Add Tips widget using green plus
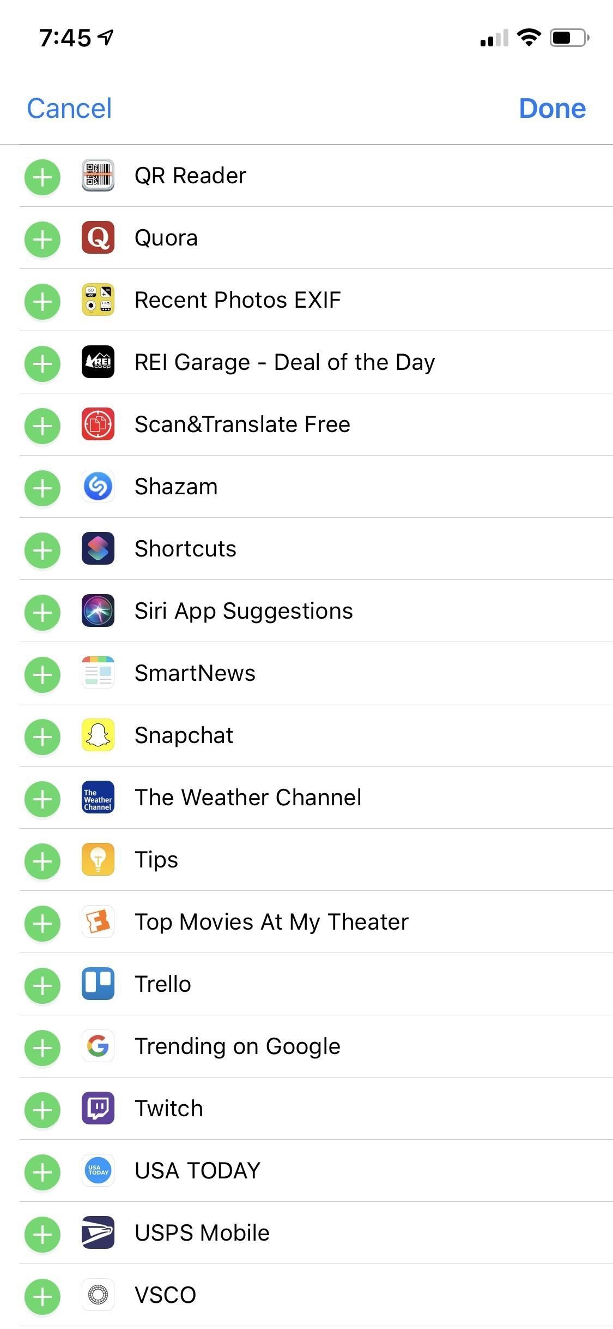 point(43,861)
